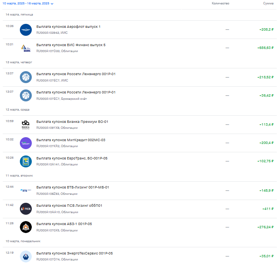This screenshot has height=268, width=280.
Task: Click the Аэрофлот logo icon
Action: click(26, 30)
